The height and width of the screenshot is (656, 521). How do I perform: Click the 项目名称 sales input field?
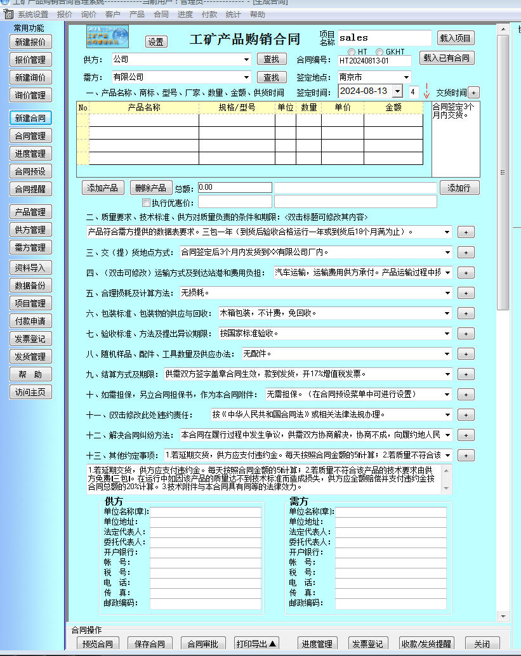(x=384, y=38)
